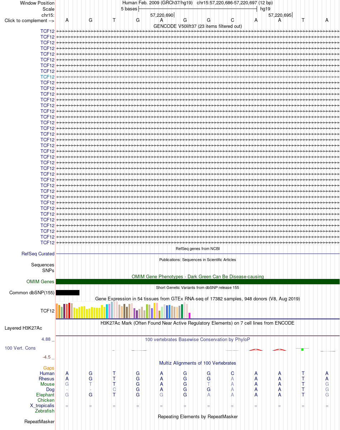This screenshot has width=340, height=430.
Task: Select the Chicken alignment row label
Action: pos(46,400)
